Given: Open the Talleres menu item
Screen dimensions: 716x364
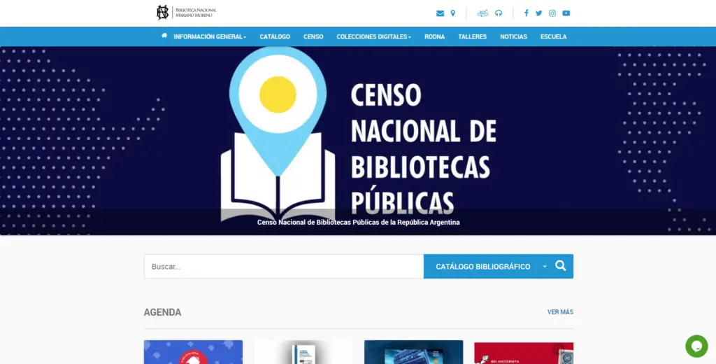Looking at the screenshot, I should tap(472, 36).
